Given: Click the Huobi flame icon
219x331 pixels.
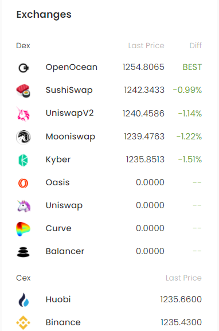Looking at the screenshot, I should (24, 300).
